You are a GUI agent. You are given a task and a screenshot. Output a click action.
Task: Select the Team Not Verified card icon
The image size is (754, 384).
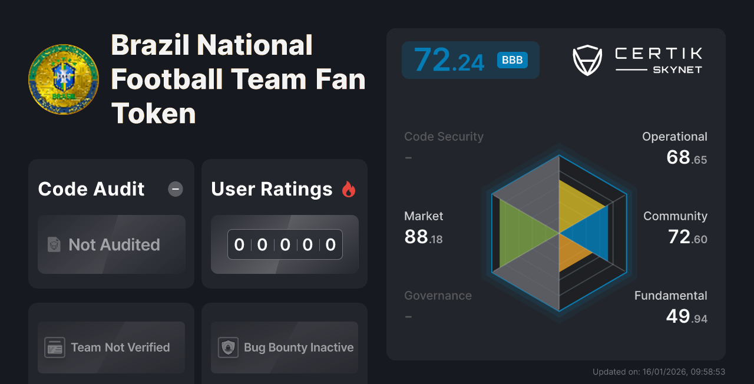56,347
